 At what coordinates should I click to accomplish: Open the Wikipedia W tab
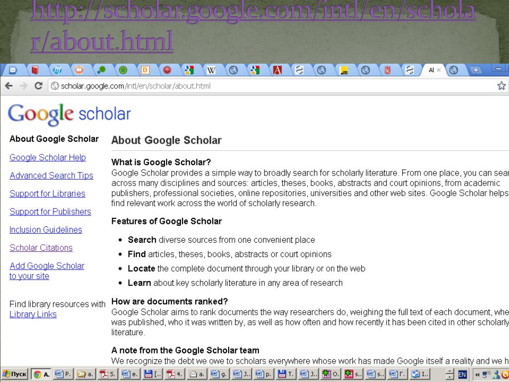tap(211, 70)
